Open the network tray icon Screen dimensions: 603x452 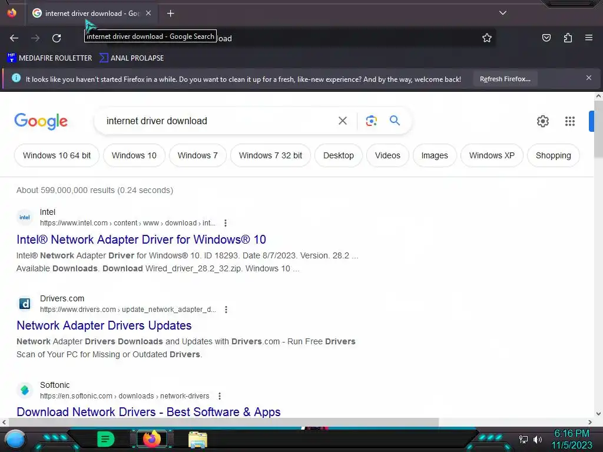tap(524, 439)
